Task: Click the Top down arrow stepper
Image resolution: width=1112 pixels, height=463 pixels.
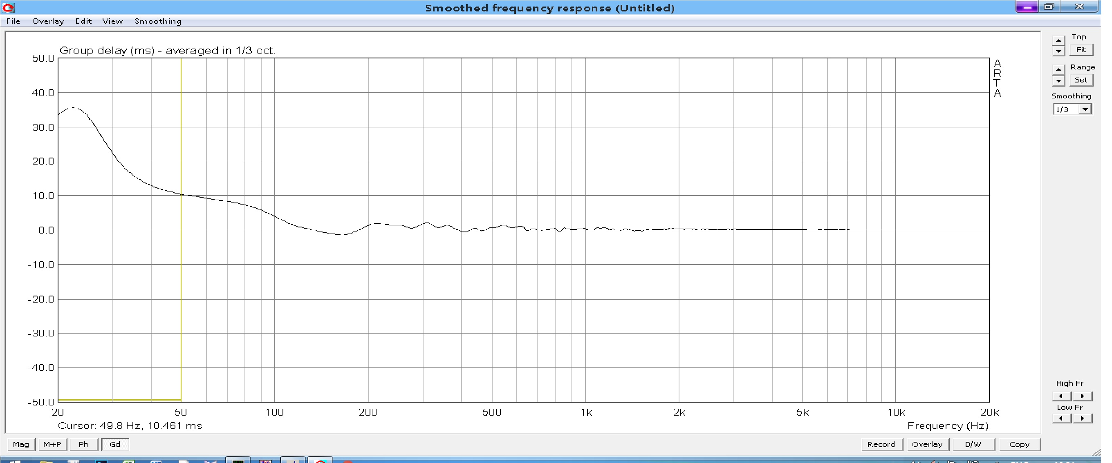Action: click(x=1058, y=51)
